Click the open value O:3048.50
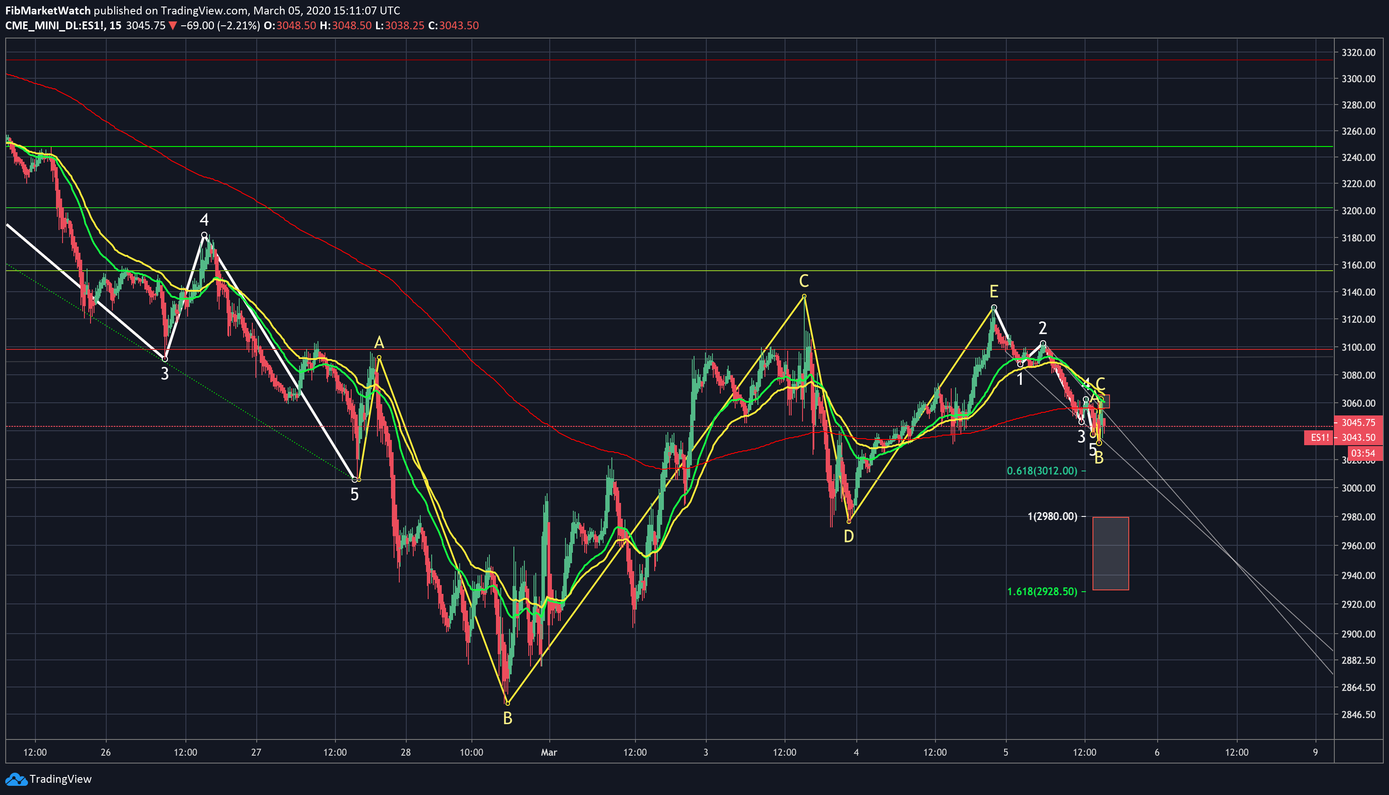Screen dimensions: 1389x795 point(290,26)
